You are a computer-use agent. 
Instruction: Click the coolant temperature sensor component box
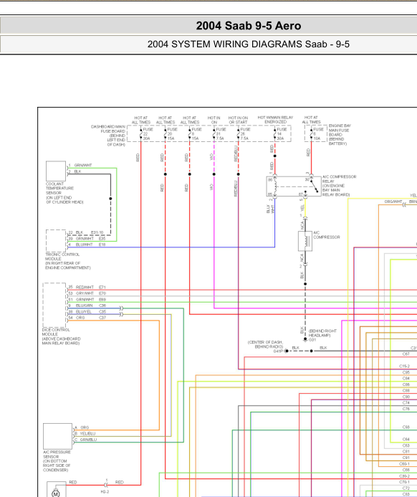pyautogui.click(x=56, y=171)
